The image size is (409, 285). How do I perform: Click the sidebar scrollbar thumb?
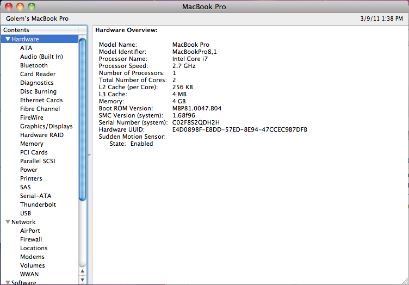click(83, 120)
